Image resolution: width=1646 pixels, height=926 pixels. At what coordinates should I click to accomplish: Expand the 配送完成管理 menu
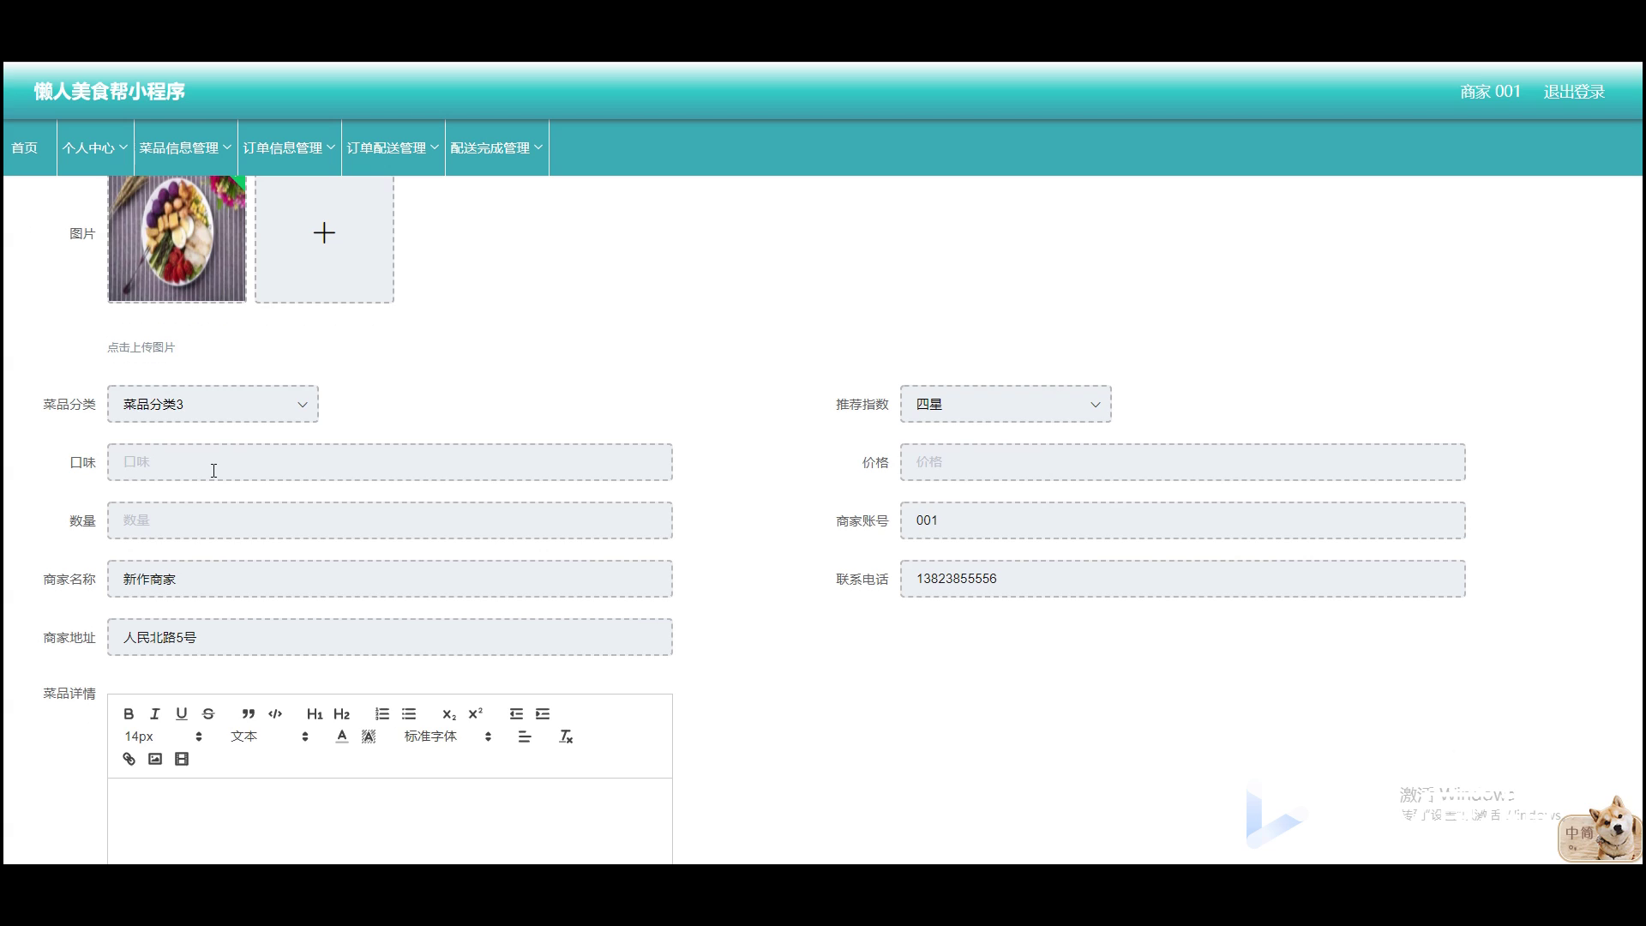coord(496,147)
